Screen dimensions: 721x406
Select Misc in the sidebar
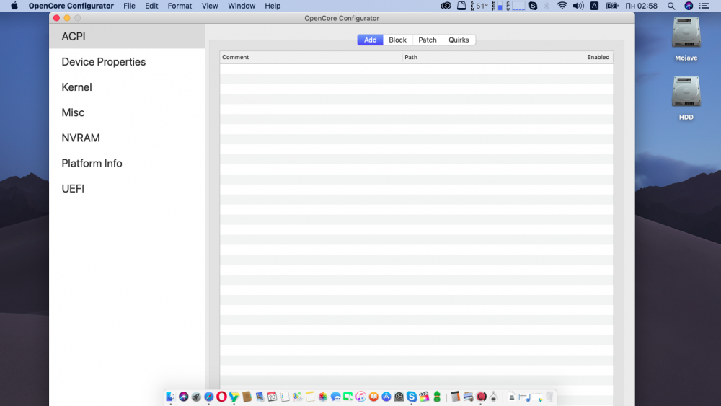point(127,112)
